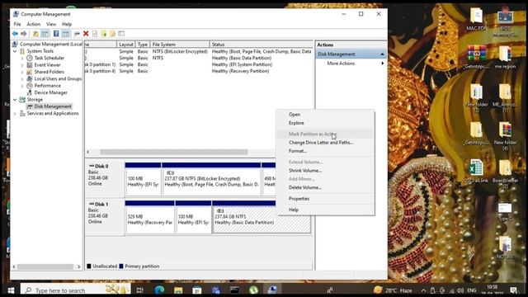Open the ME_Analyz desktop folder
528x297 pixels.
505,97
